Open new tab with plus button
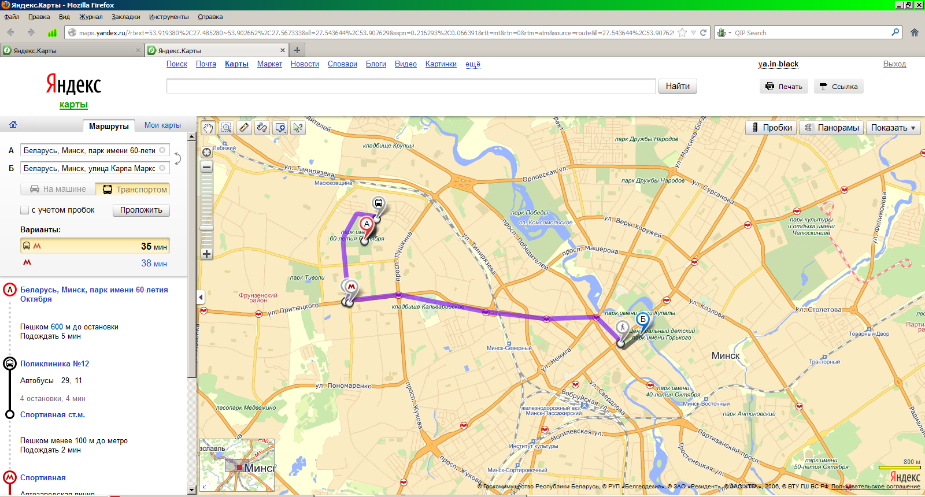This screenshot has width=925, height=497. (297, 50)
